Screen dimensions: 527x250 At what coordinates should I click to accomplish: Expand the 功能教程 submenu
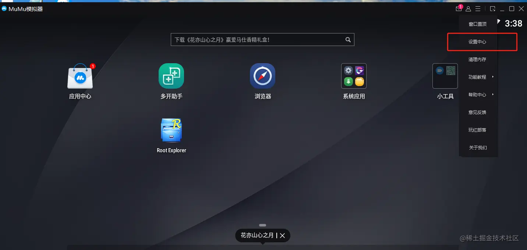point(478,77)
